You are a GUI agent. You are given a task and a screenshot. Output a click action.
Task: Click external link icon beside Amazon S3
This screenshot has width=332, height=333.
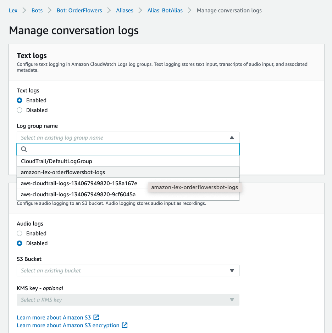point(96,317)
